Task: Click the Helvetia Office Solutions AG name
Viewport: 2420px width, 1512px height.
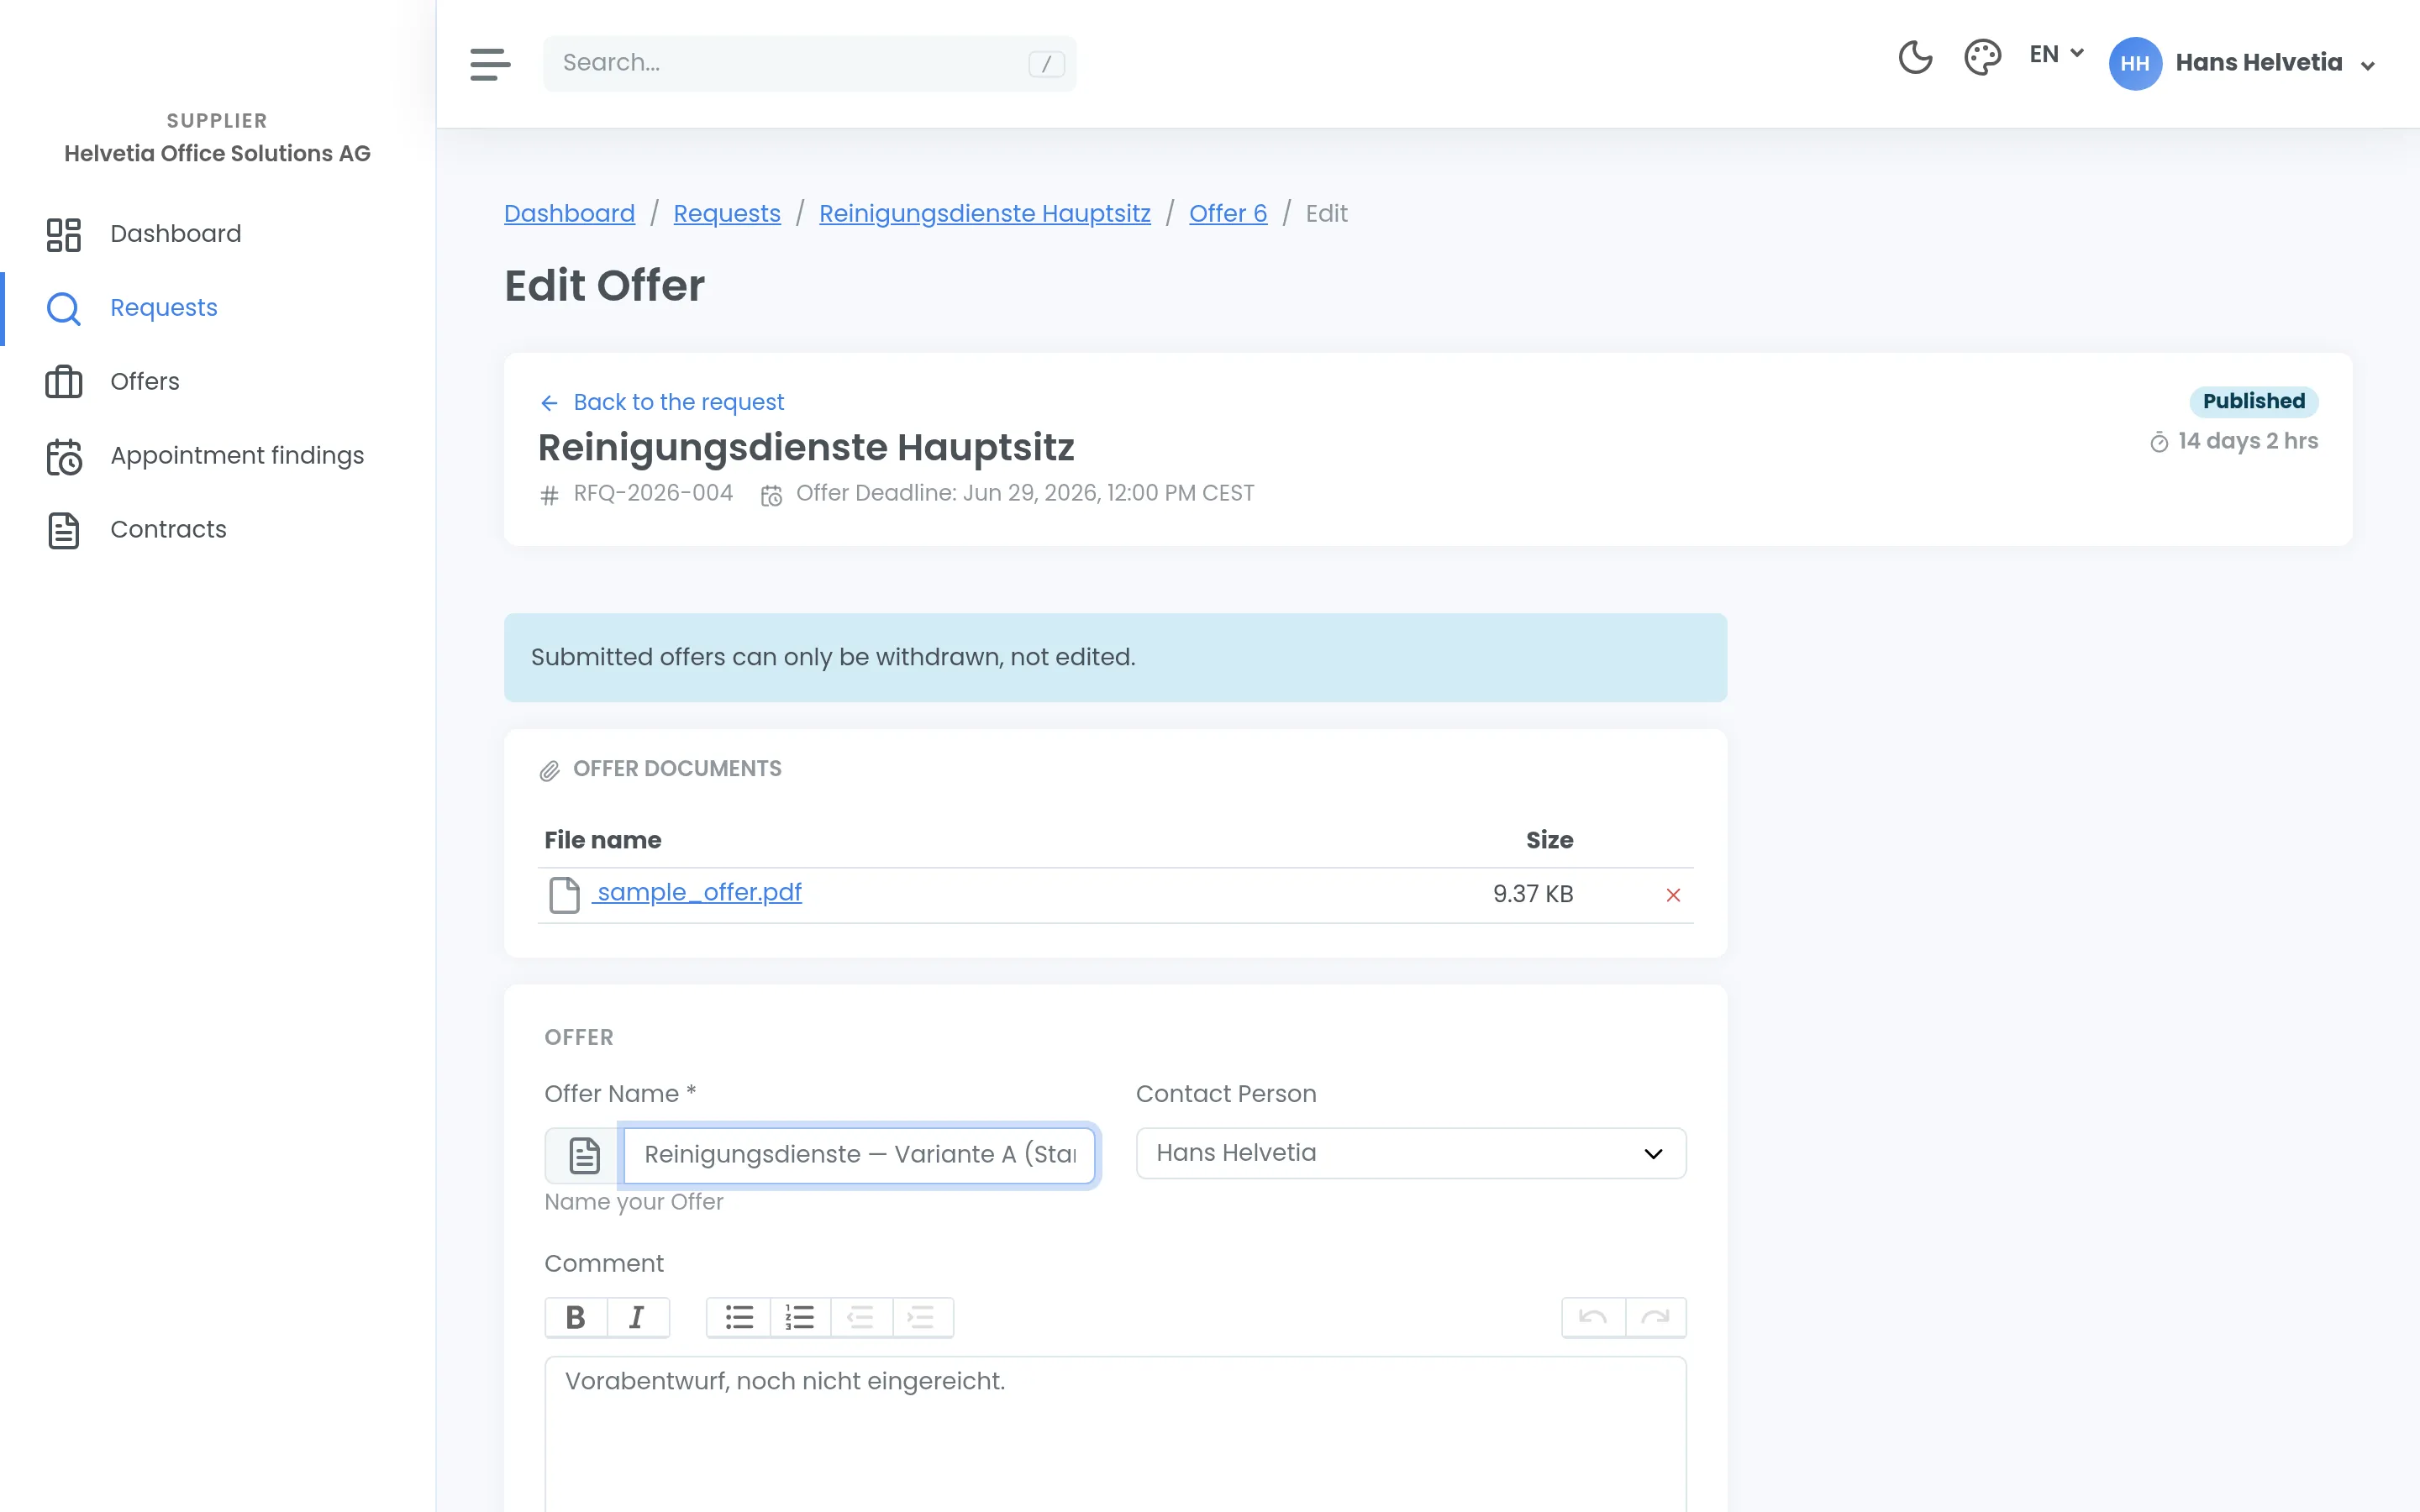Action: 217,153
